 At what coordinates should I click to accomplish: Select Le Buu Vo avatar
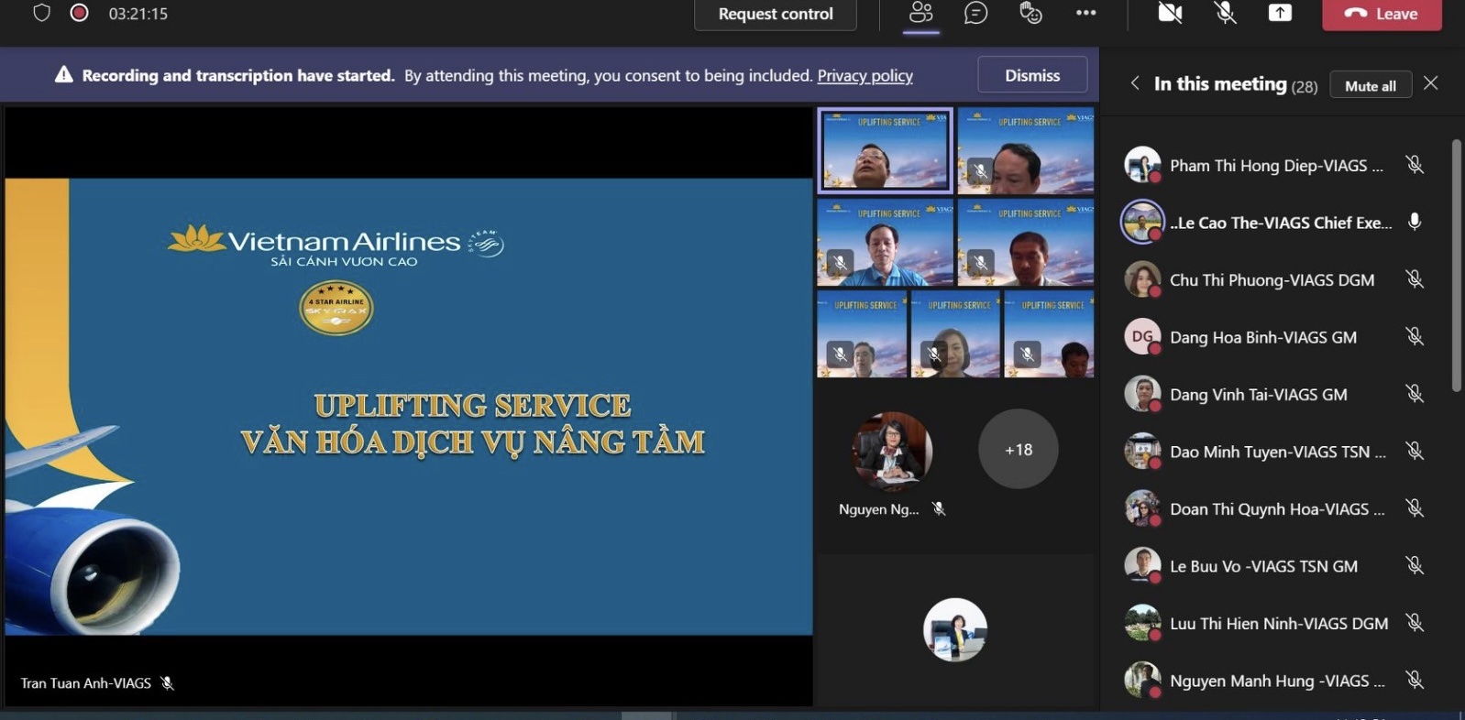(x=1142, y=565)
